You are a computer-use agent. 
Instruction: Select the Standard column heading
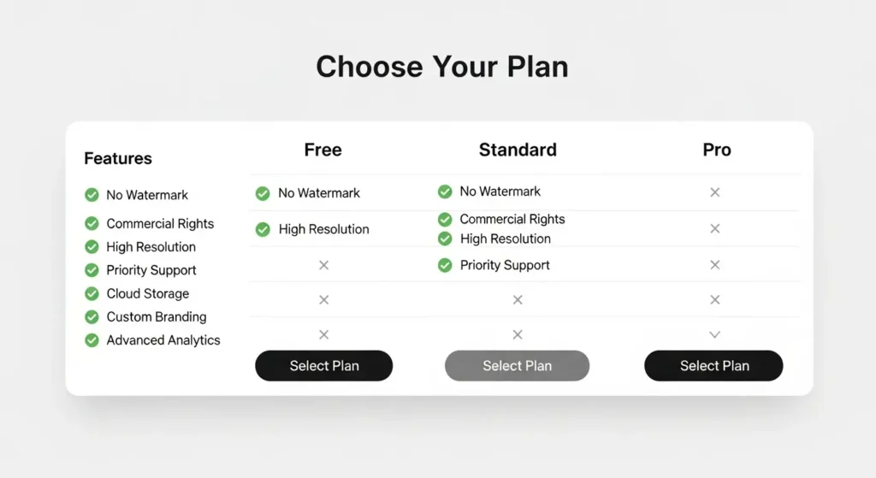tap(518, 150)
